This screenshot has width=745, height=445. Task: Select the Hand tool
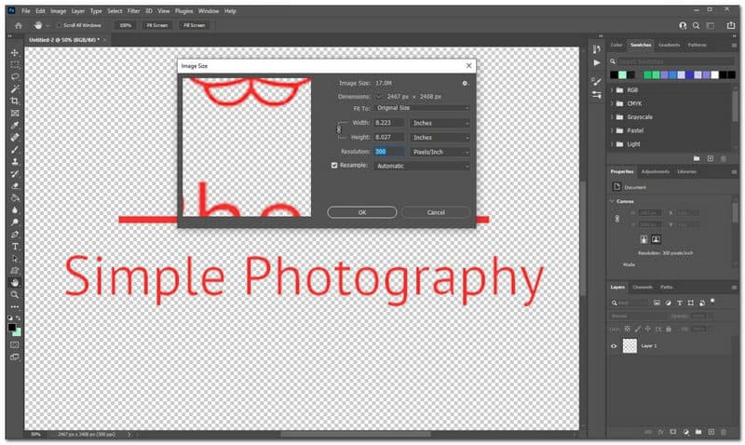15,283
